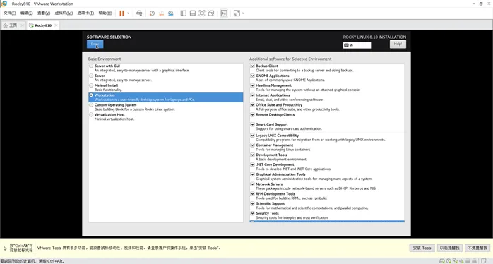This screenshot has width=493, height=264.
Task: Toggle the Security Tools checkbox
Action: [252, 213]
